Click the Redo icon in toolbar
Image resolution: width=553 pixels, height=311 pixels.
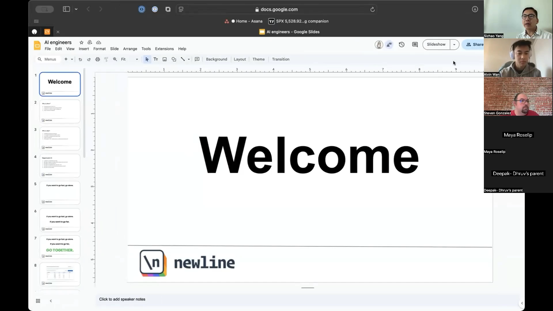click(88, 59)
